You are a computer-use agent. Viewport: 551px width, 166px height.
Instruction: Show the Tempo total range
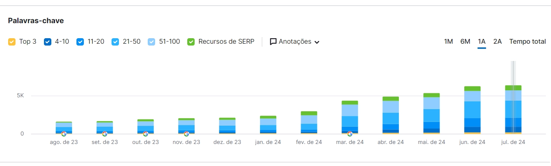click(527, 41)
